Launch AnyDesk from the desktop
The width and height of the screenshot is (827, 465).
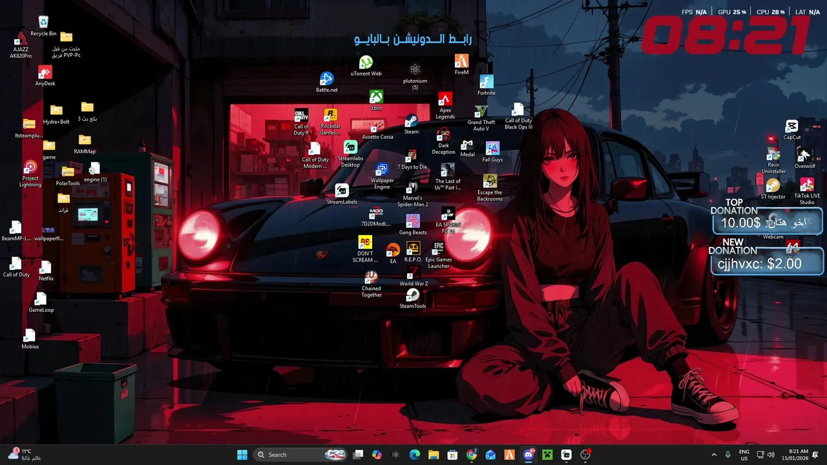click(x=45, y=76)
